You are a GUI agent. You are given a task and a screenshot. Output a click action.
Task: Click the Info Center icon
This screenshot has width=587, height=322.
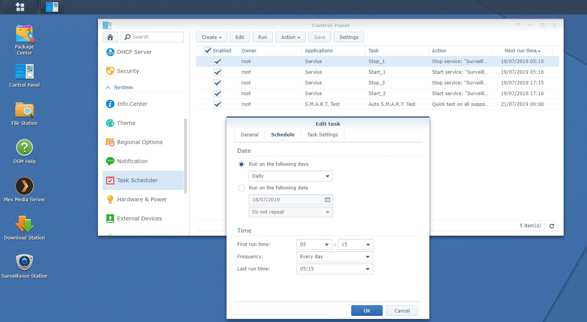click(x=110, y=104)
